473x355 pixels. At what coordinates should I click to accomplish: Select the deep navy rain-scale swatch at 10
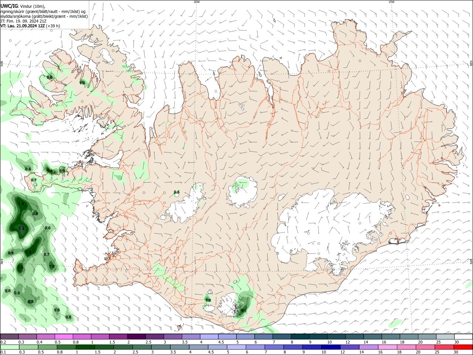tap(331, 347)
